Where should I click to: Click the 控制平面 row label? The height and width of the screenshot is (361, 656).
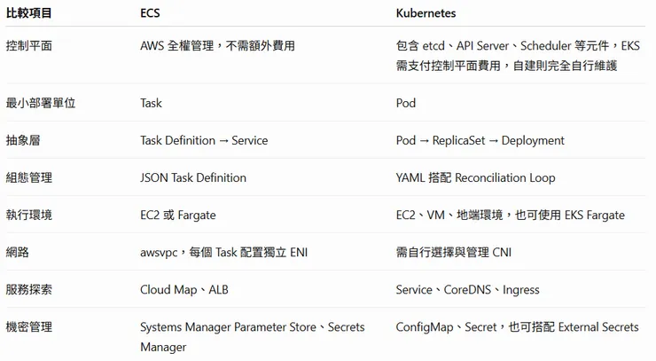[x=29, y=45]
